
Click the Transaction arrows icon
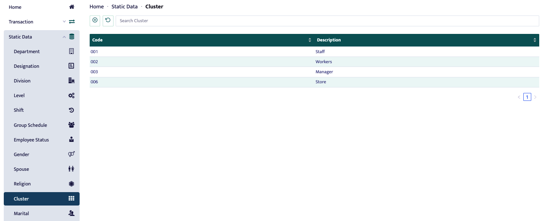coord(72,22)
